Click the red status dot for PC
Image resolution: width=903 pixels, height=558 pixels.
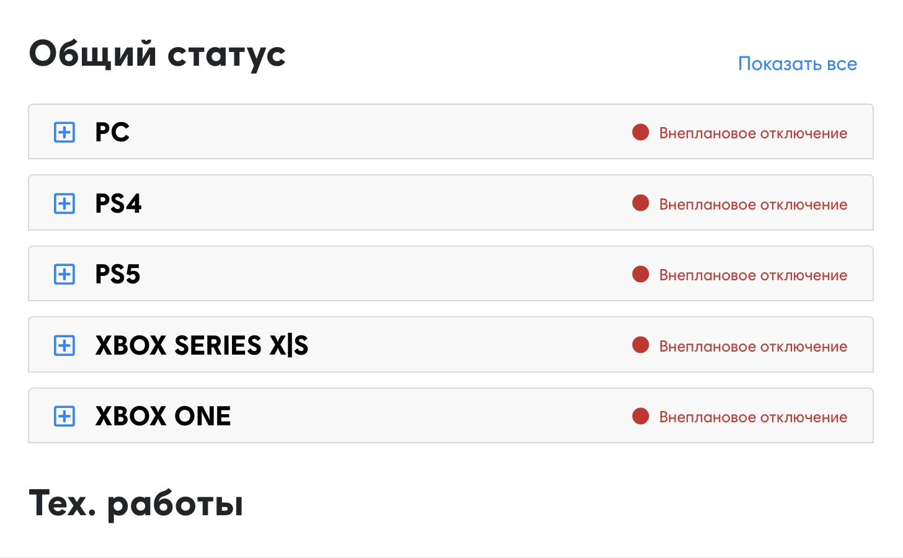pyautogui.click(x=641, y=132)
